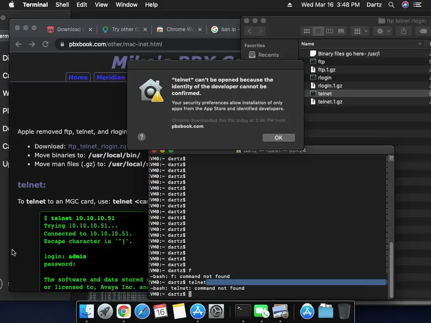Go back in Chrome
The width and height of the screenshot is (431, 323).
(x=19, y=44)
